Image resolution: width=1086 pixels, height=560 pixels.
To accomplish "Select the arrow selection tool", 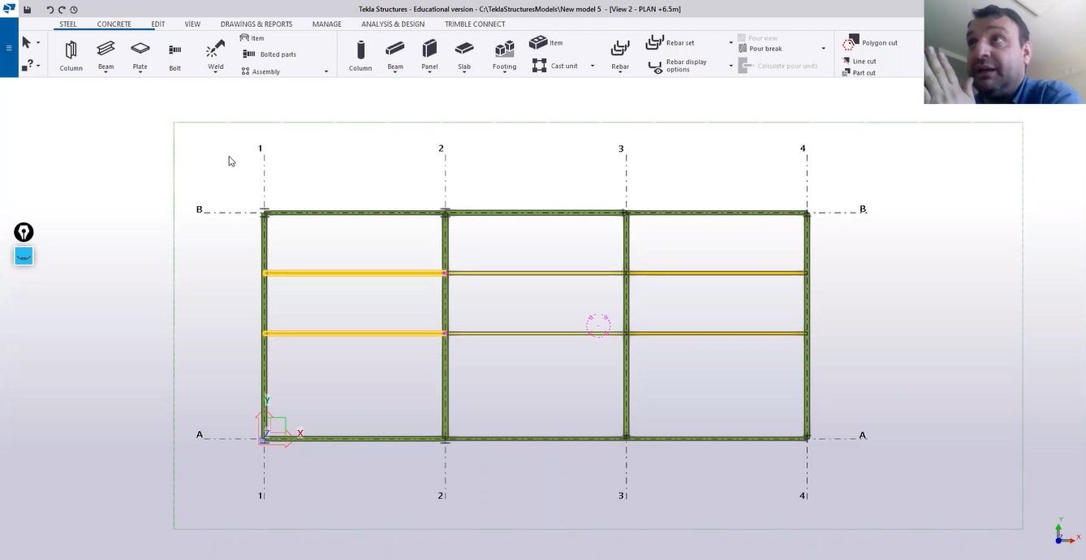I will click(27, 42).
